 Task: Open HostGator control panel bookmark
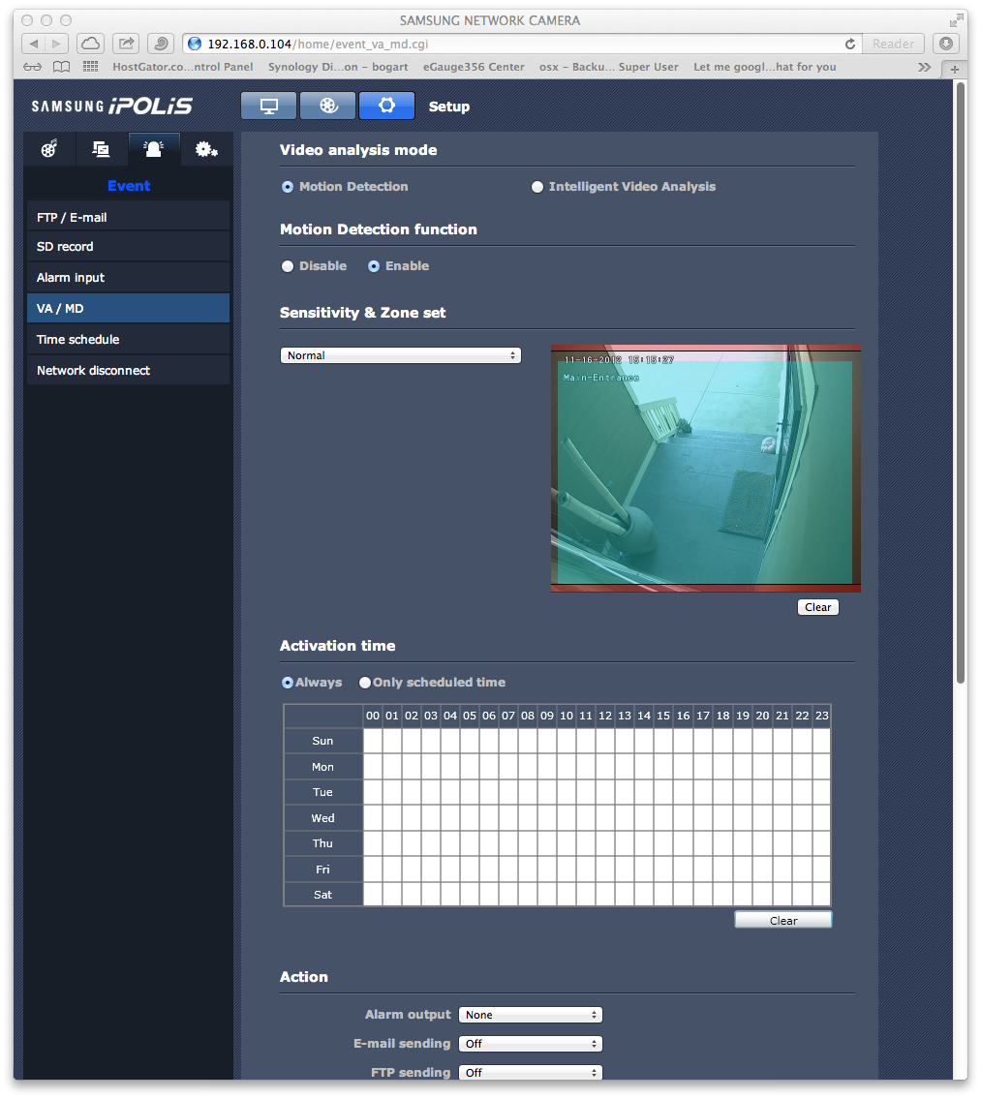click(182, 67)
